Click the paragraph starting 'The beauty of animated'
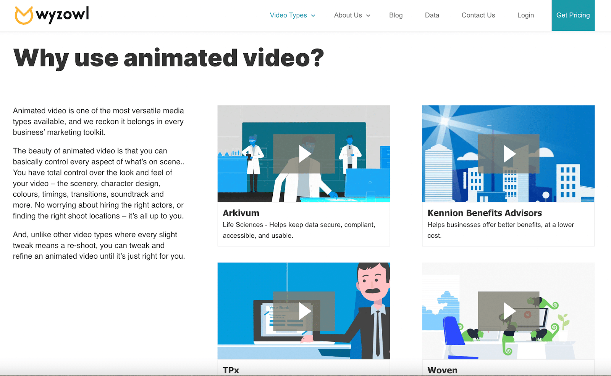The height and width of the screenshot is (376, 611). 99,183
